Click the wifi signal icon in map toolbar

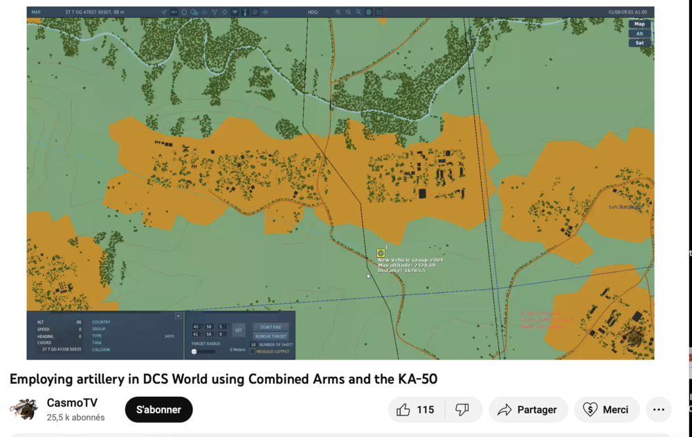coord(235,12)
